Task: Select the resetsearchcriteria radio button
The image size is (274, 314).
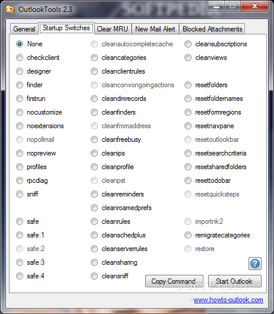Action: point(188,153)
